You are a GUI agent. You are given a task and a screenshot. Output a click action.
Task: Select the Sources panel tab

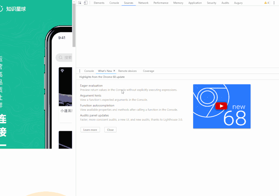(x=128, y=3)
